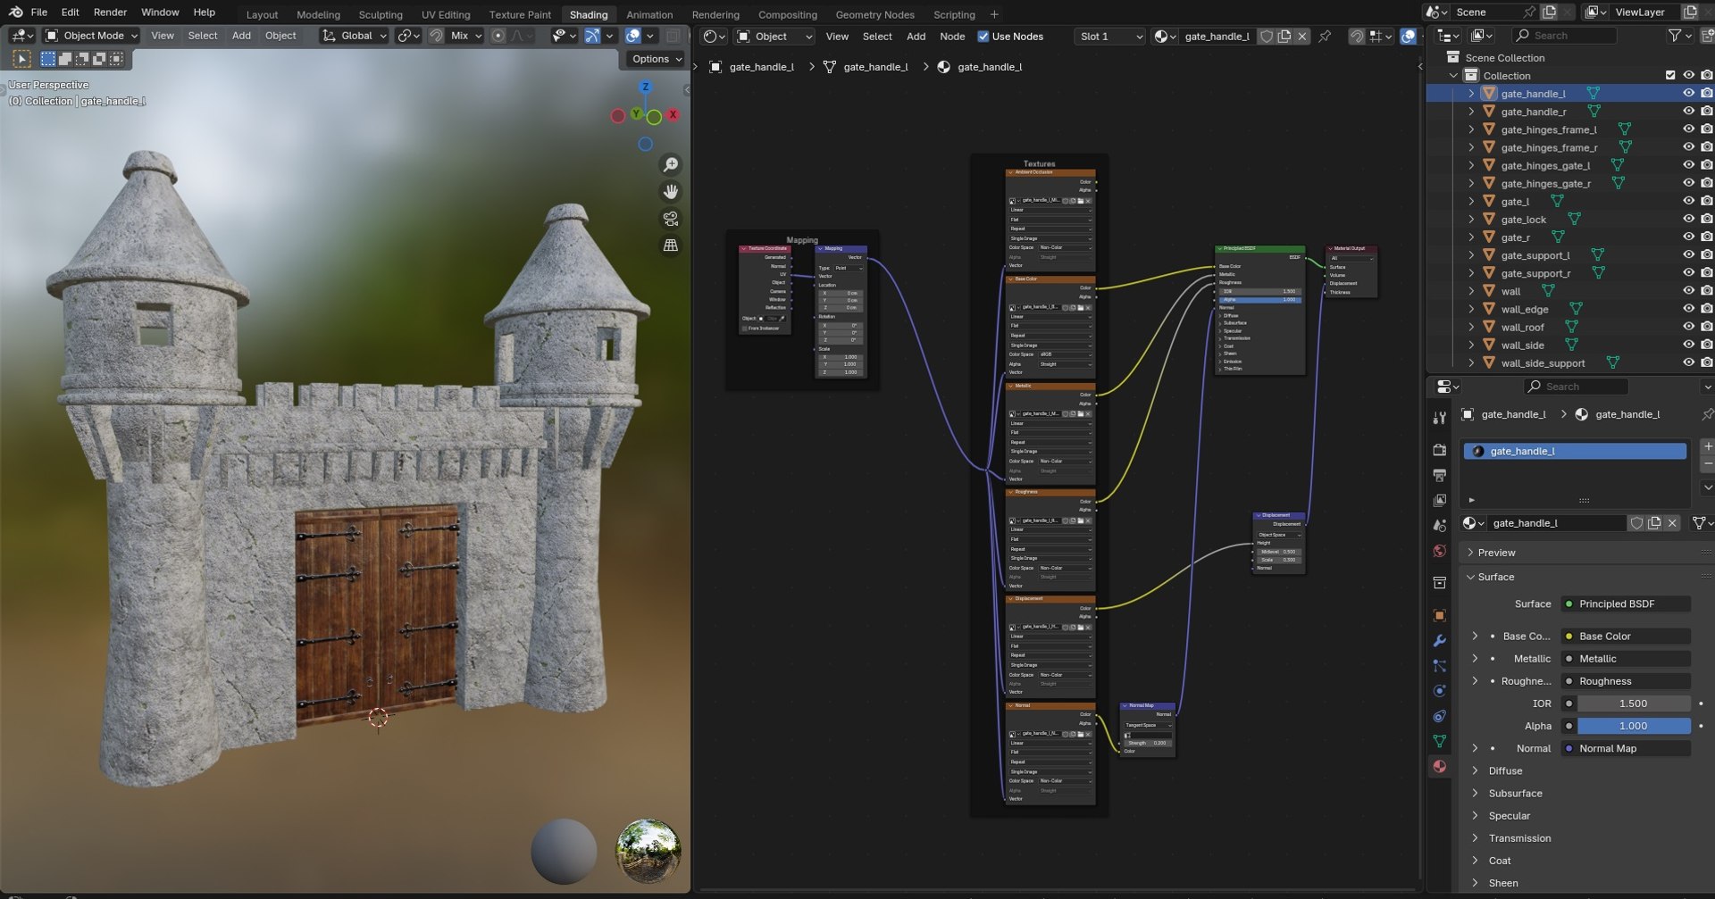1715x899 pixels.
Task: Toggle camera view icon in viewport
Action: click(670, 219)
